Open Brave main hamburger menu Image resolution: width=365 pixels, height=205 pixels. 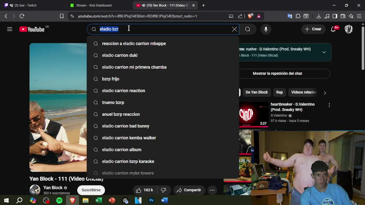coord(359,16)
